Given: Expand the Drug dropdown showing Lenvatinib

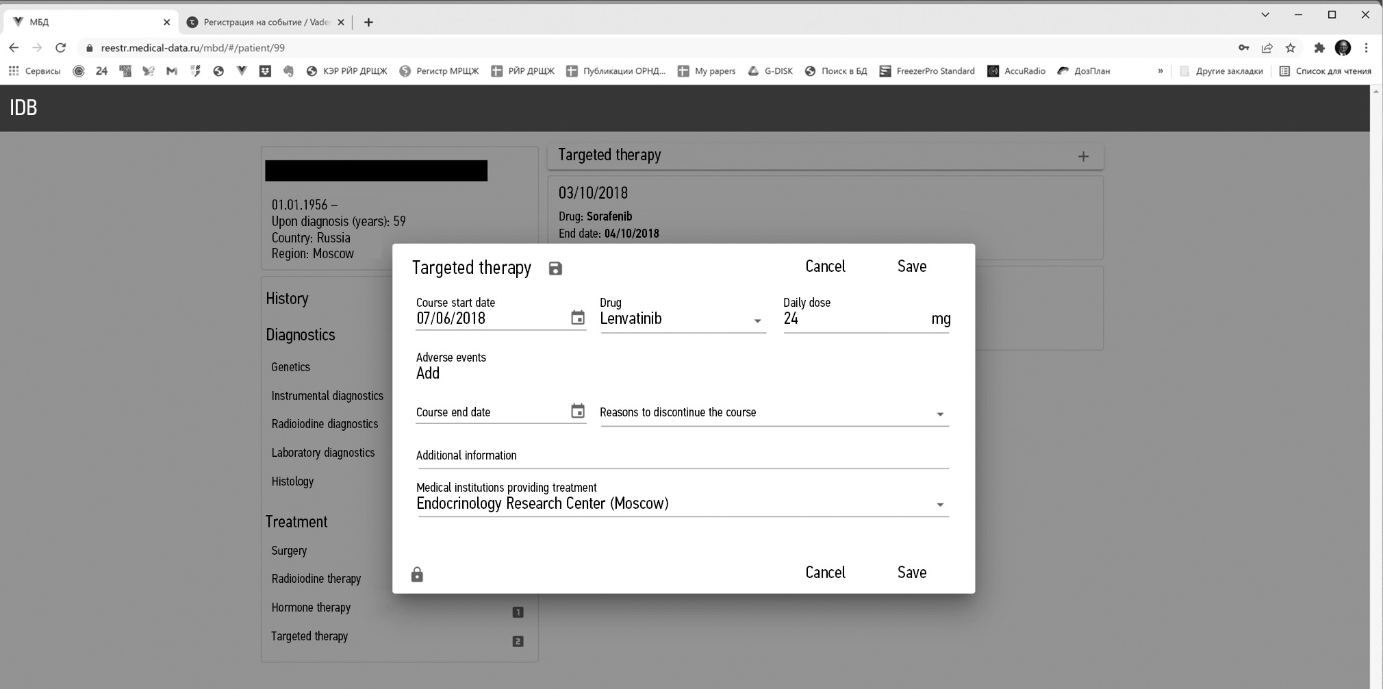Looking at the screenshot, I should [x=757, y=321].
